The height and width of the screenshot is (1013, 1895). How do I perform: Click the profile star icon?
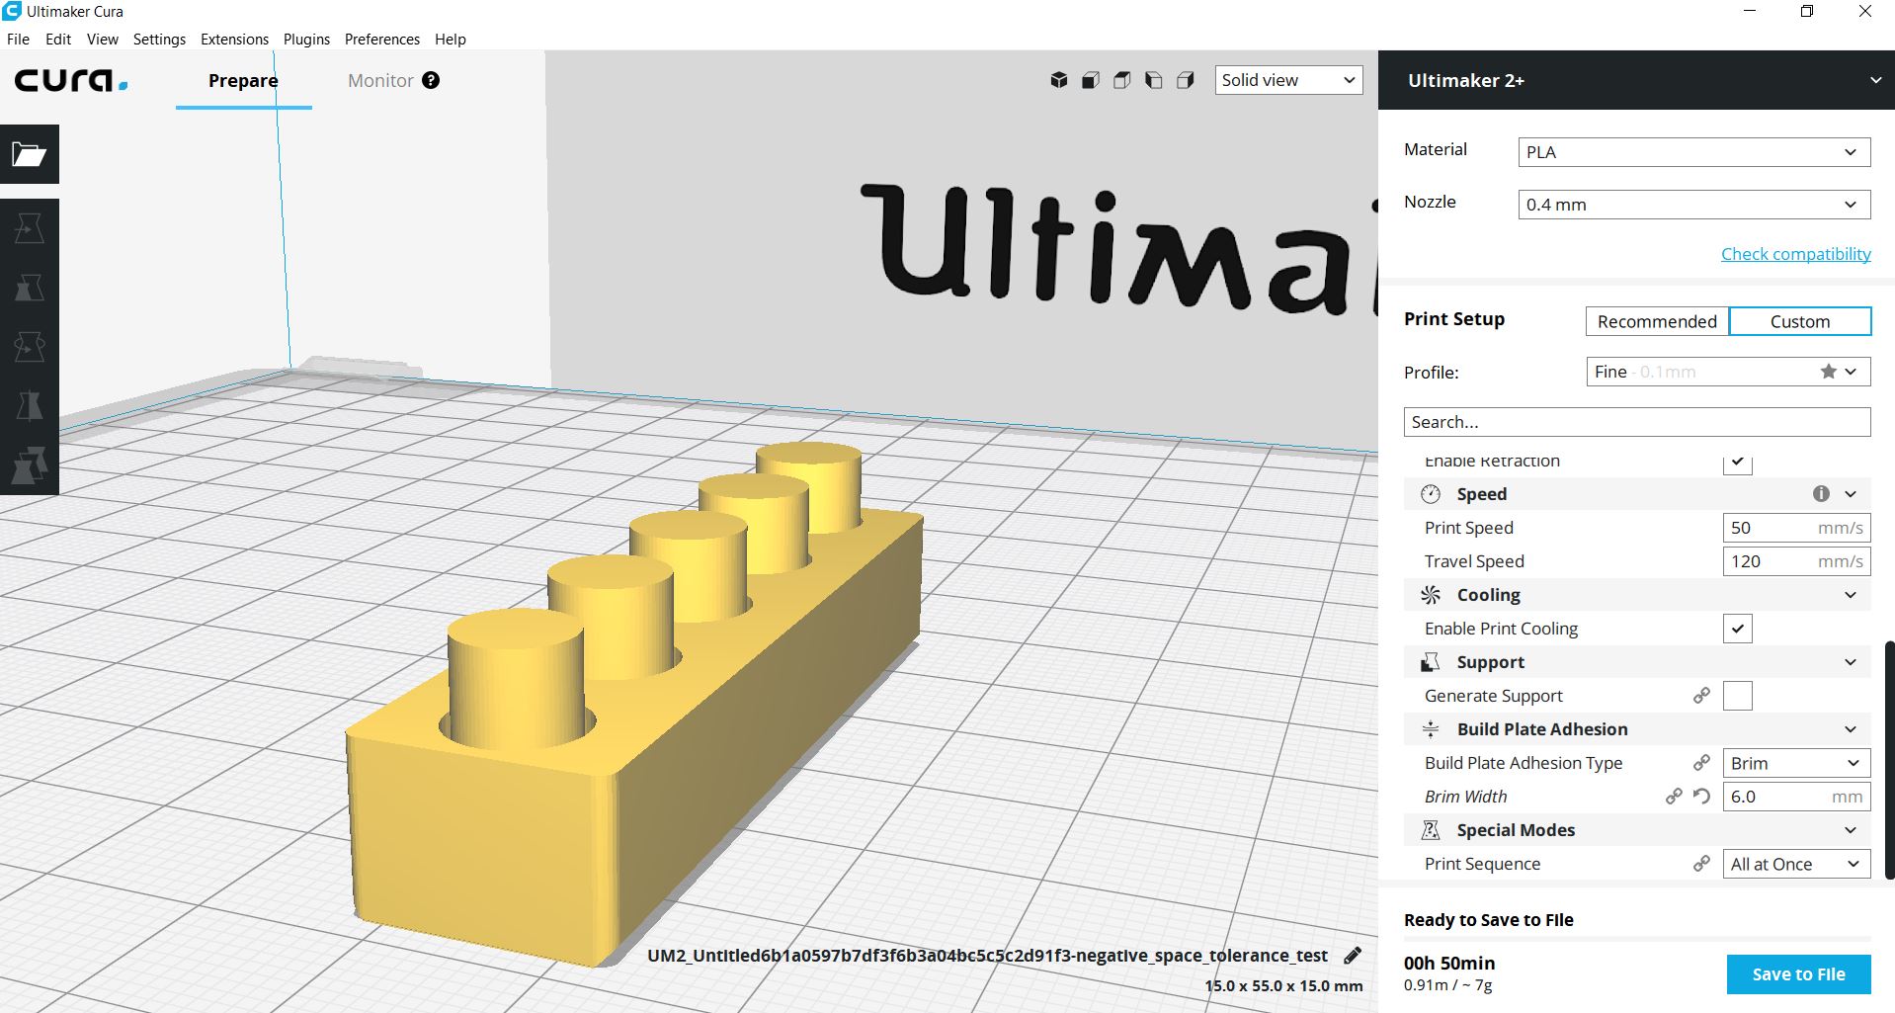[1829, 372]
